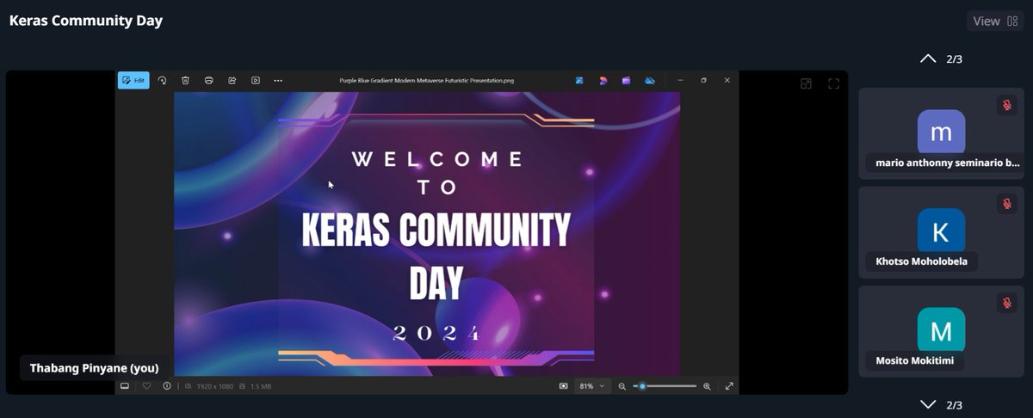Open the Photos image editor app icon
Image resolution: width=1033 pixels, height=418 pixels.
point(580,80)
